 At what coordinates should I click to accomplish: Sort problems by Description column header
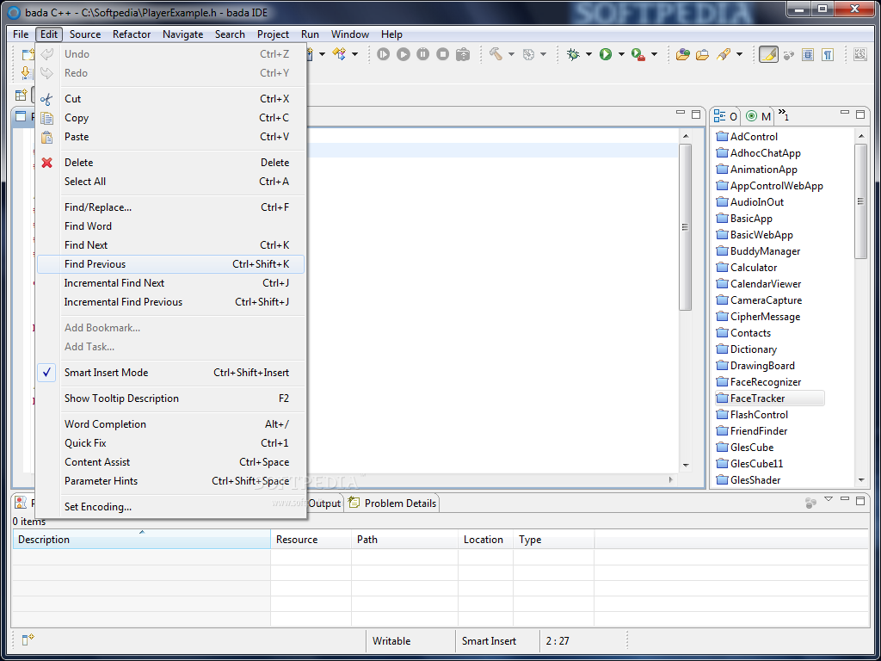click(142, 540)
